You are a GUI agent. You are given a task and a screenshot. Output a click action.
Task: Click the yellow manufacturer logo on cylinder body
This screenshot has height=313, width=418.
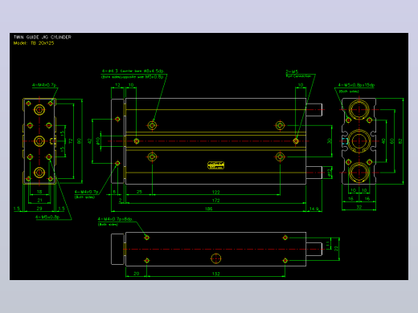(x=215, y=165)
